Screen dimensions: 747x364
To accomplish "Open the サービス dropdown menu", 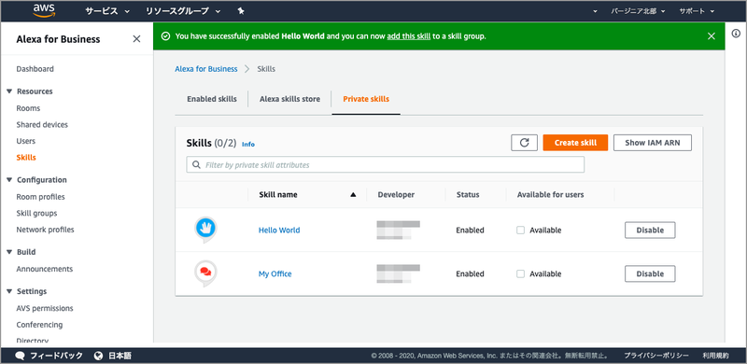I will (x=107, y=11).
